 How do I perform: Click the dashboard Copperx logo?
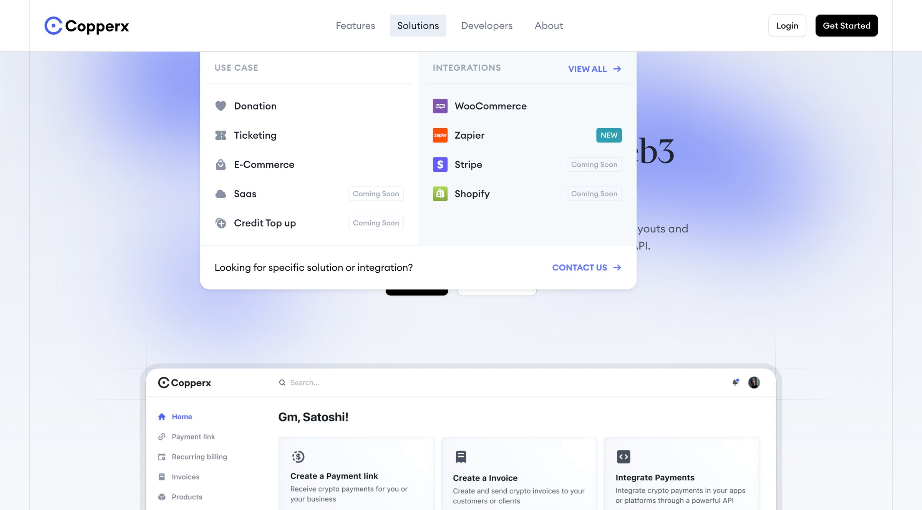[184, 382]
